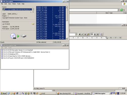The height and width of the screenshot is (95, 127).
Task: Click the disc quick launch icon
Action: click(20, 93)
